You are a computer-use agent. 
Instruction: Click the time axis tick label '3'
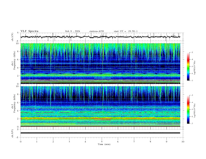tap(69, 142)
